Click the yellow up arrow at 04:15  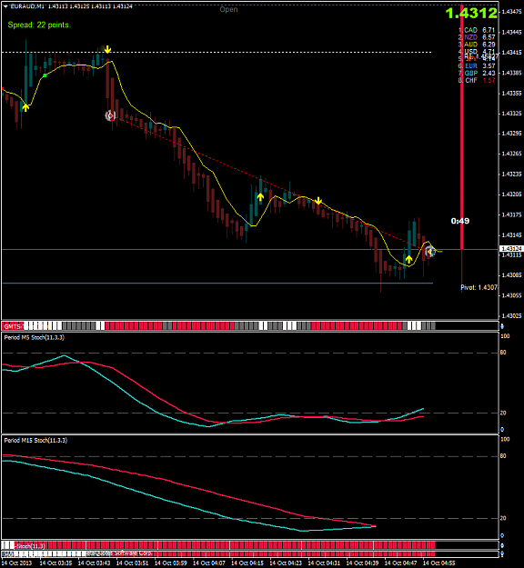coord(260,197)
